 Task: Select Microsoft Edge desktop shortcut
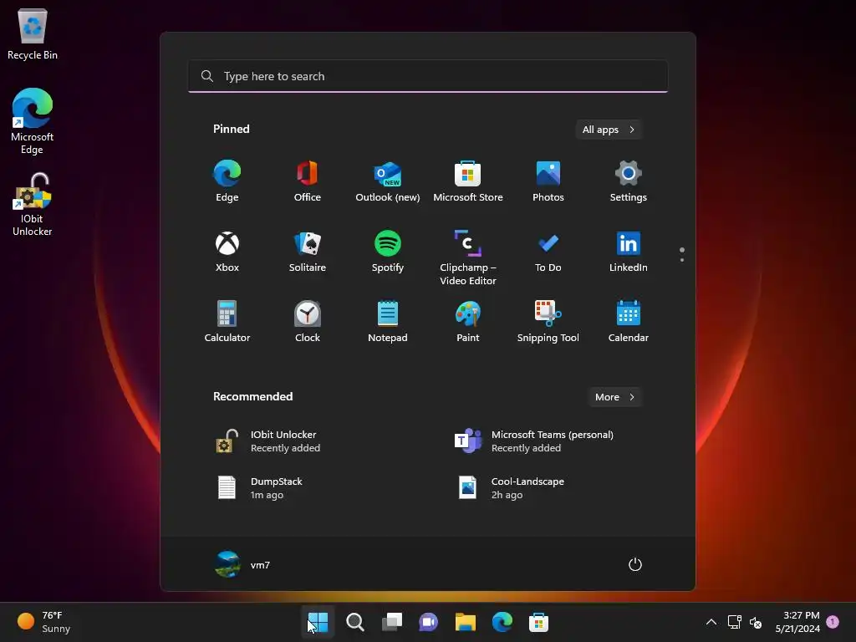coord(33,121)
